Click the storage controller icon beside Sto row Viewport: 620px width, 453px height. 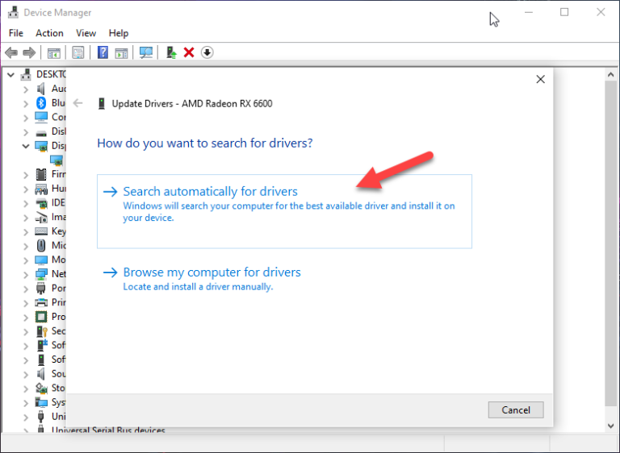(x=41, y=388)
